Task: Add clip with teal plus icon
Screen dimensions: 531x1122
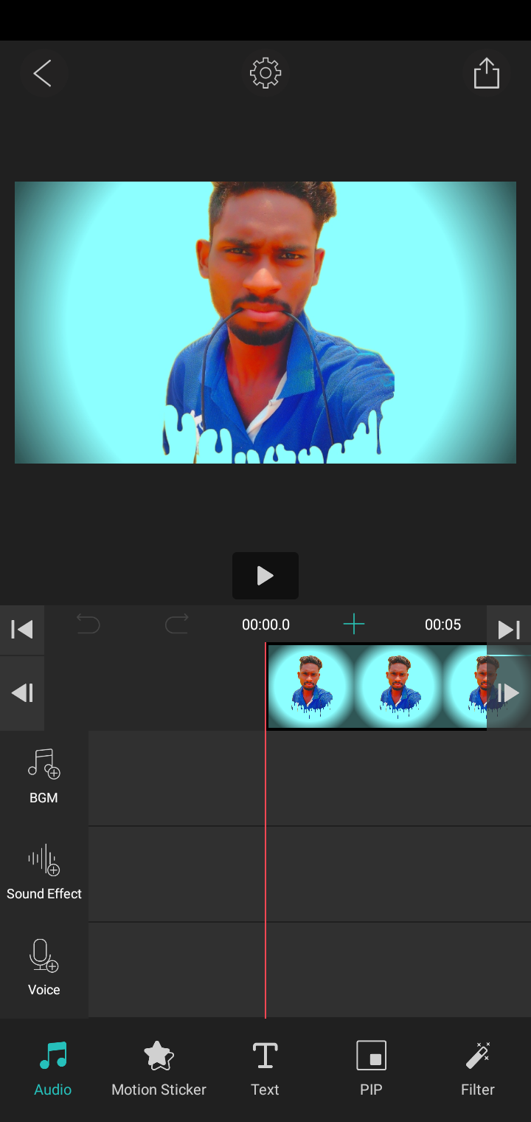Action: [354, 624]
